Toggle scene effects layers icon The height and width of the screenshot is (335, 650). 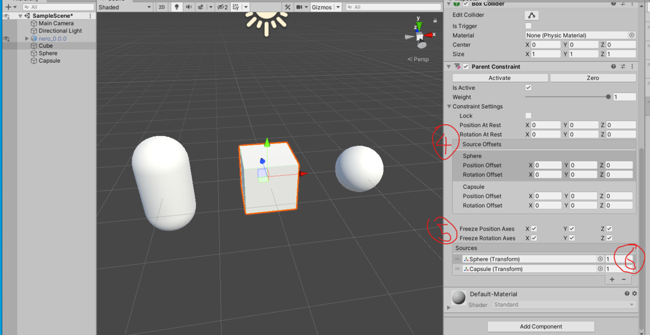pyautogui.click(x=200, y=7)
